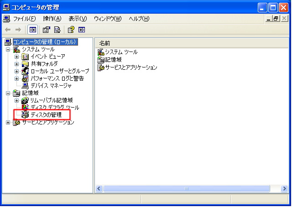
Task: Click the horizontal scrollbar thumb
Action: click(187, 189)
